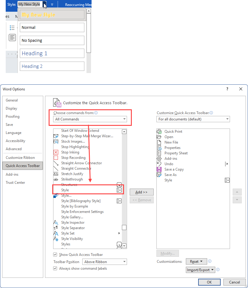Screen dimensions: 248x288
Task: Click the Open folder icon in toolbar list
Action: 159,137
